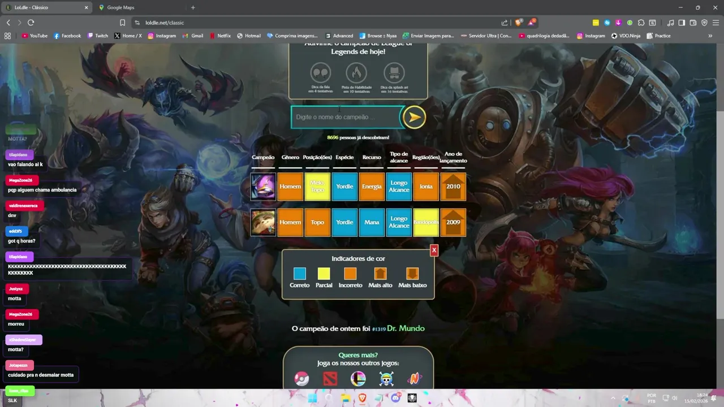
Task: Open the Home / X bookmark
Action: (128, 36)
